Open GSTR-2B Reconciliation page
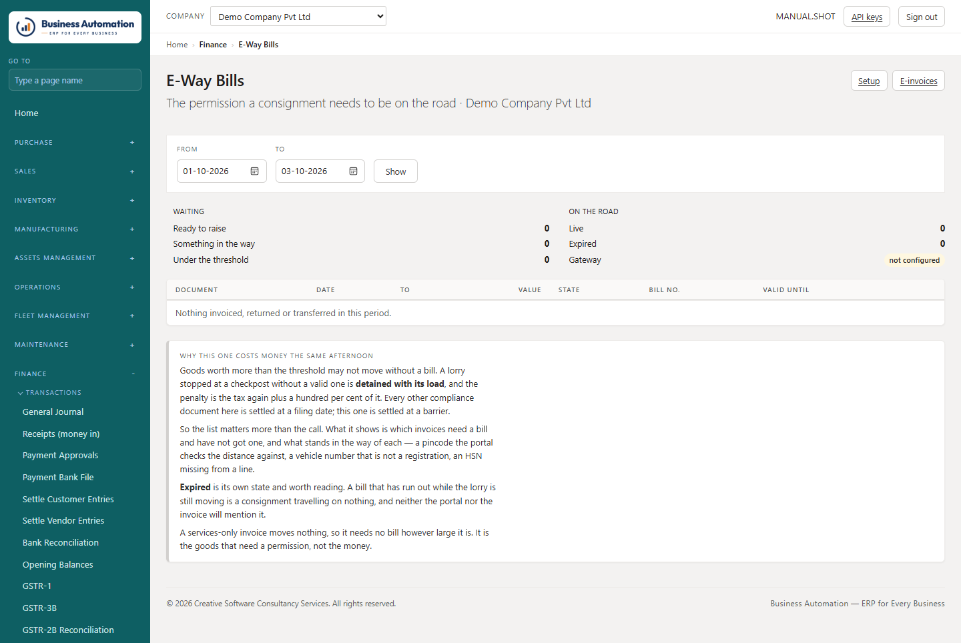The width and height of the screenshot is (961, 643). coord(68,630)
